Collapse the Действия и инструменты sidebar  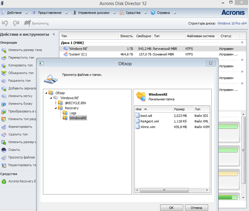54,35
